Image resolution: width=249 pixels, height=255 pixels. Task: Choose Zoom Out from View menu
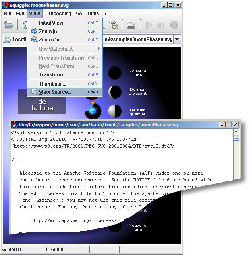point(50,40)
